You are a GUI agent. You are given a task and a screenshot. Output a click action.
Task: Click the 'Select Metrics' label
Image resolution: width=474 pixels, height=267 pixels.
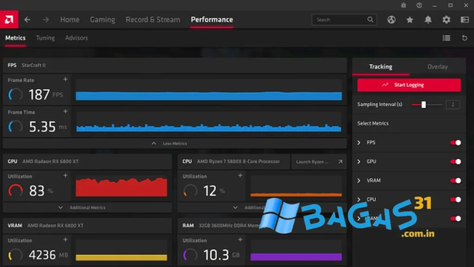tap(373, 123)
